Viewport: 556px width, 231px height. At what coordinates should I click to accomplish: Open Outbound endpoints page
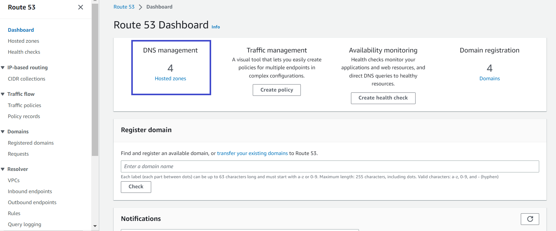(x=32, y=202)
